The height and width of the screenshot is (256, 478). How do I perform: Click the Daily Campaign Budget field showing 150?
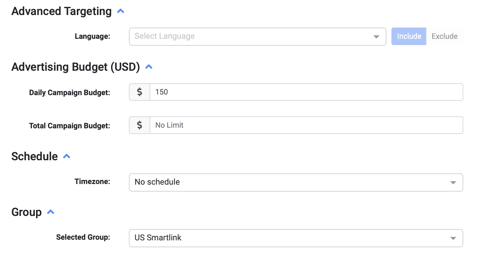coord(306,92)
